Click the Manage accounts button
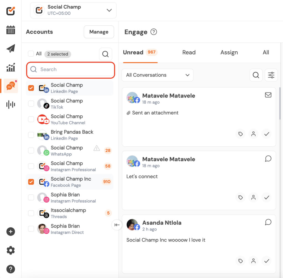 [x=99, y=32]
